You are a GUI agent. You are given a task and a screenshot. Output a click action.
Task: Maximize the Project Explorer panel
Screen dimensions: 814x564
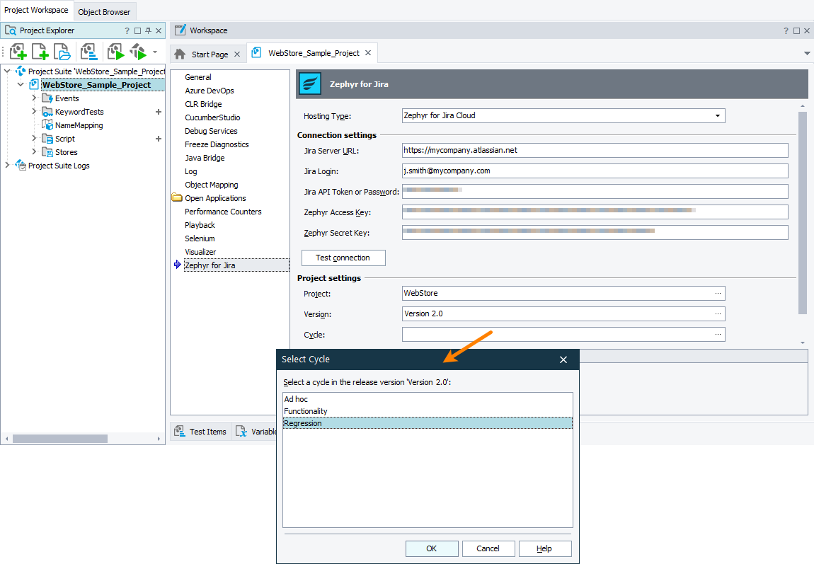click(x=137, y=30)
